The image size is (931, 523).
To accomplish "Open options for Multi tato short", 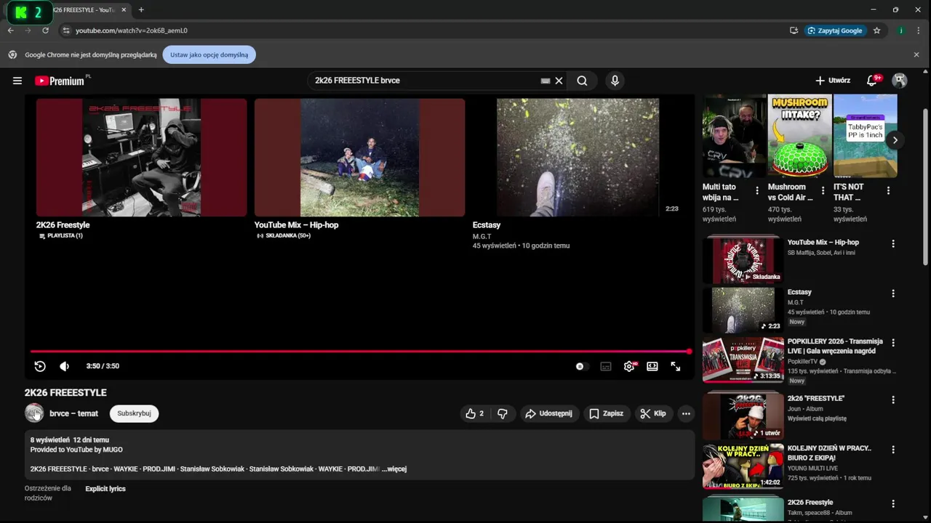I will coord(757,191).
